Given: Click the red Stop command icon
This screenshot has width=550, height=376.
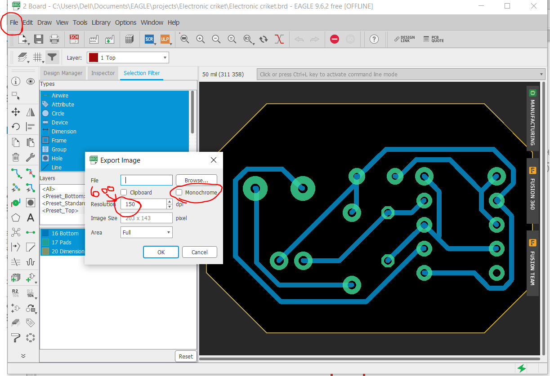Looking at the screenshot, I should 334,39.
